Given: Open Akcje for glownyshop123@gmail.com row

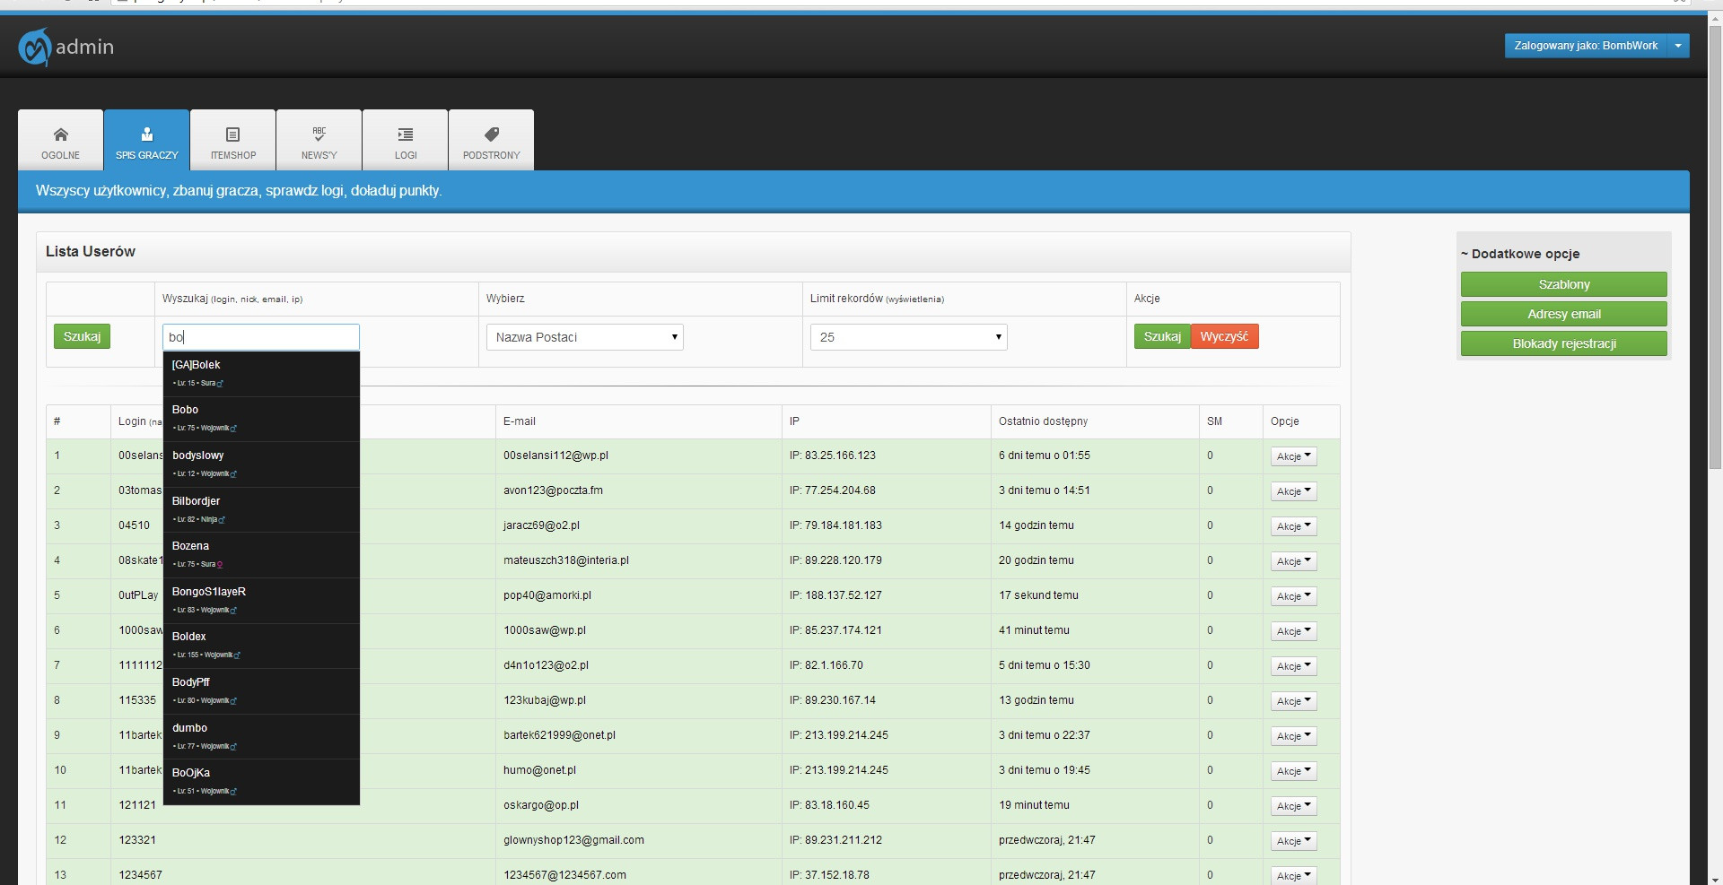Looking at the screenshot, I should (x=1293, y=841).
